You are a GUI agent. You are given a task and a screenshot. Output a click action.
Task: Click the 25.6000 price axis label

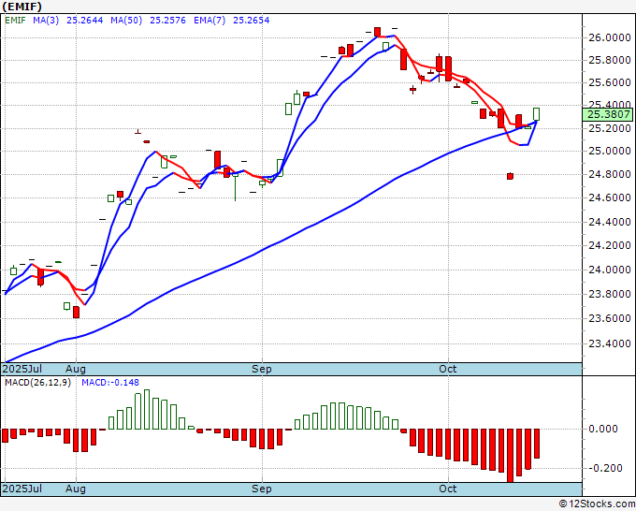point(610,82)
